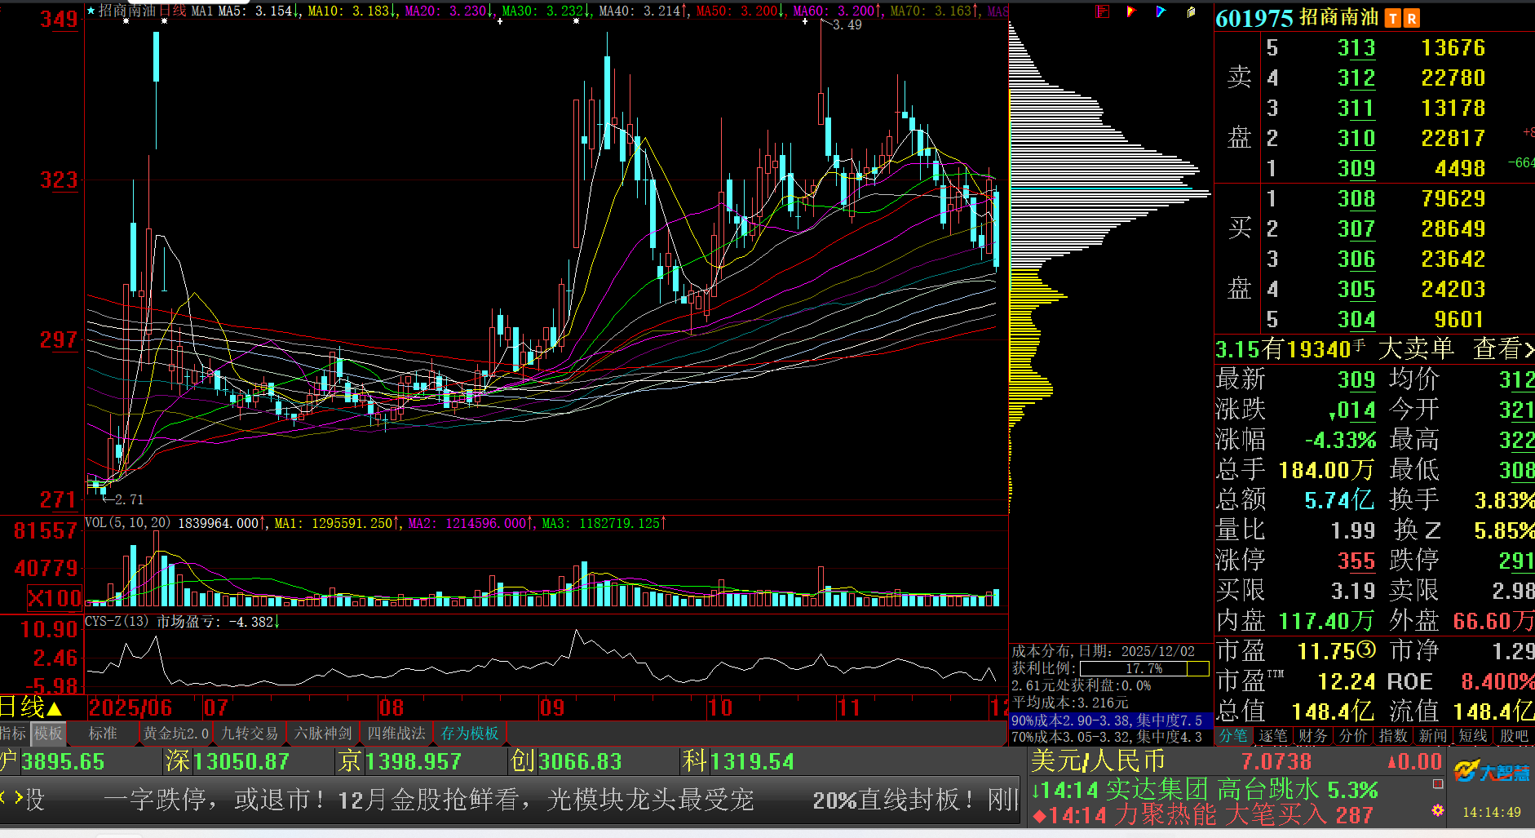Open the 指数 tab

(1393, 735)
